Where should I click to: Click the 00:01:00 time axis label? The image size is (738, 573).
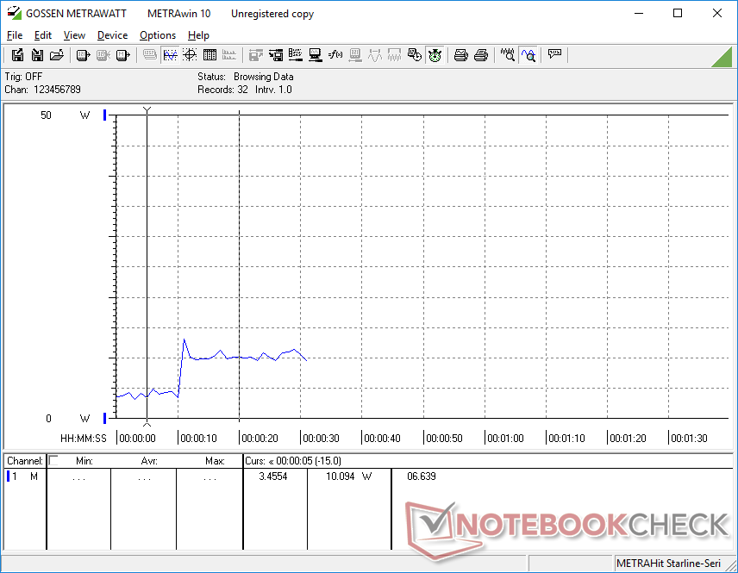pyautogui.click(x=505, y=439)
